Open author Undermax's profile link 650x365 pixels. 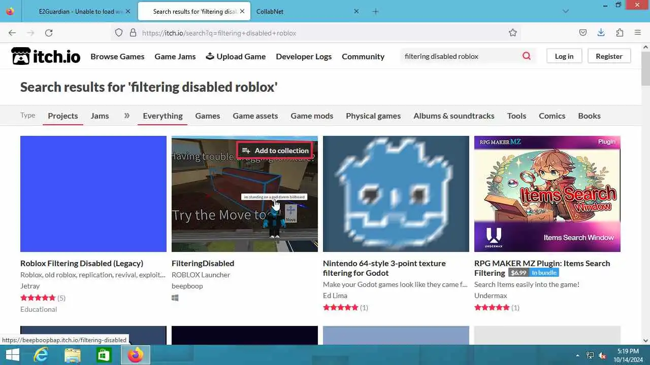click(x=491, y=296)
